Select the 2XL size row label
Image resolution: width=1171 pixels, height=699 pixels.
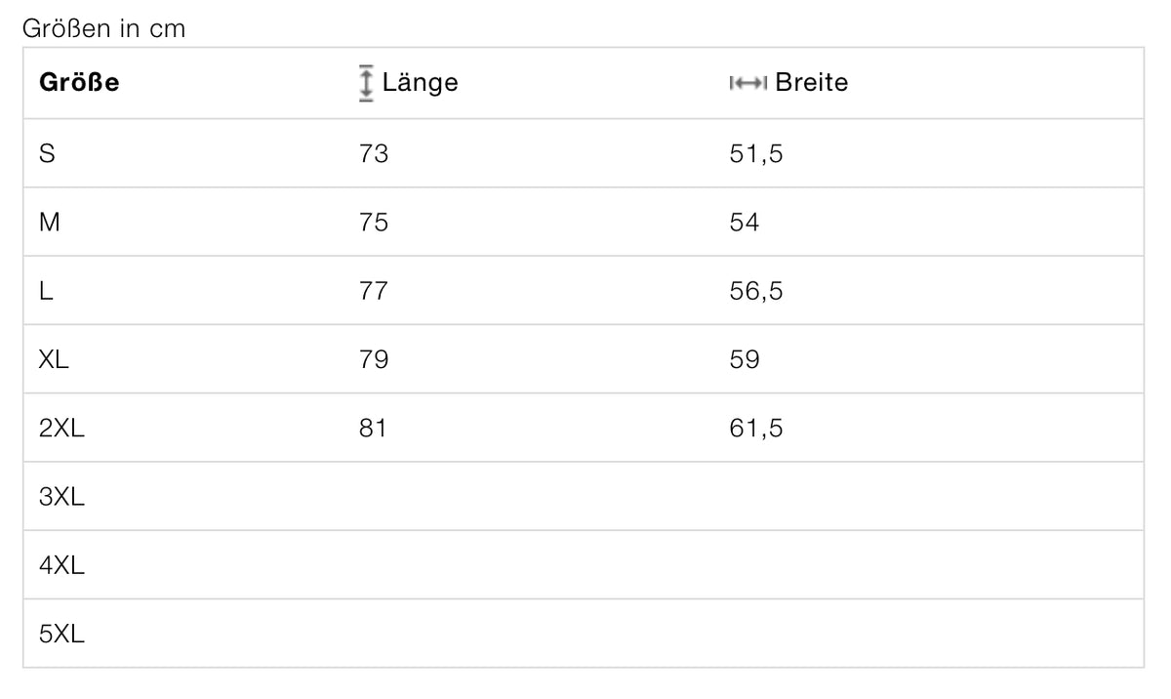pos(61,428)
